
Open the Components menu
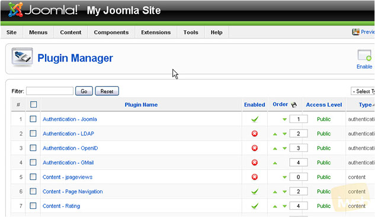point(111,33)
